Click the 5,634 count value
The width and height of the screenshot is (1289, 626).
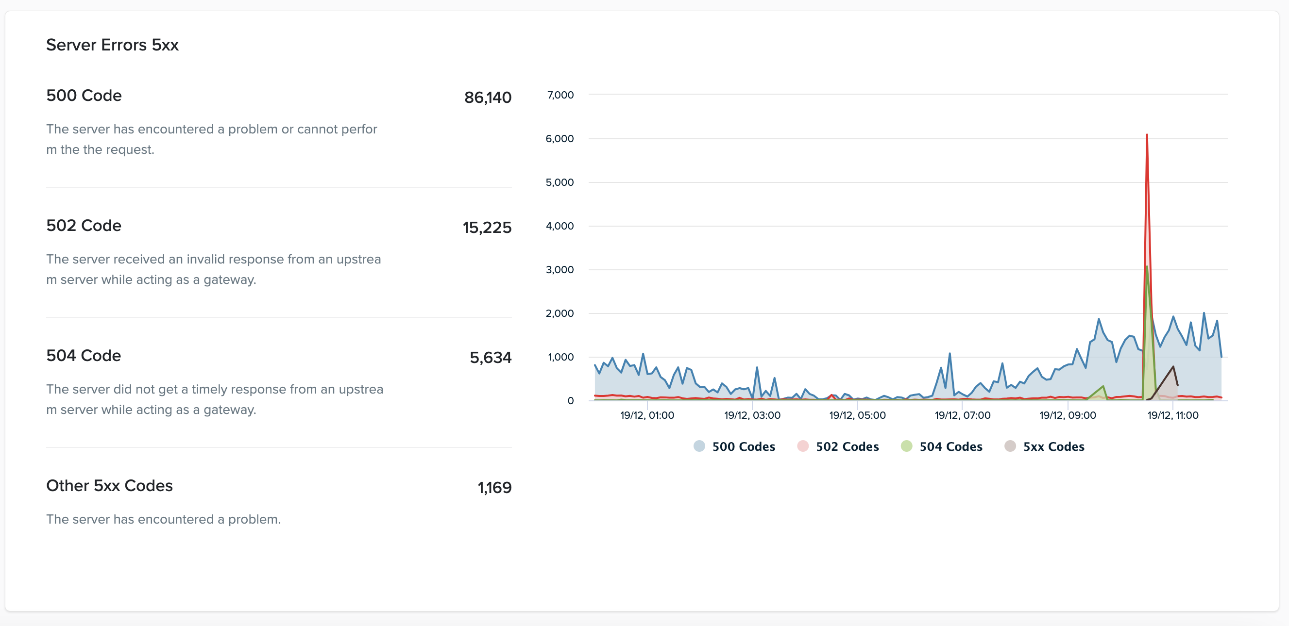point(491,358)
